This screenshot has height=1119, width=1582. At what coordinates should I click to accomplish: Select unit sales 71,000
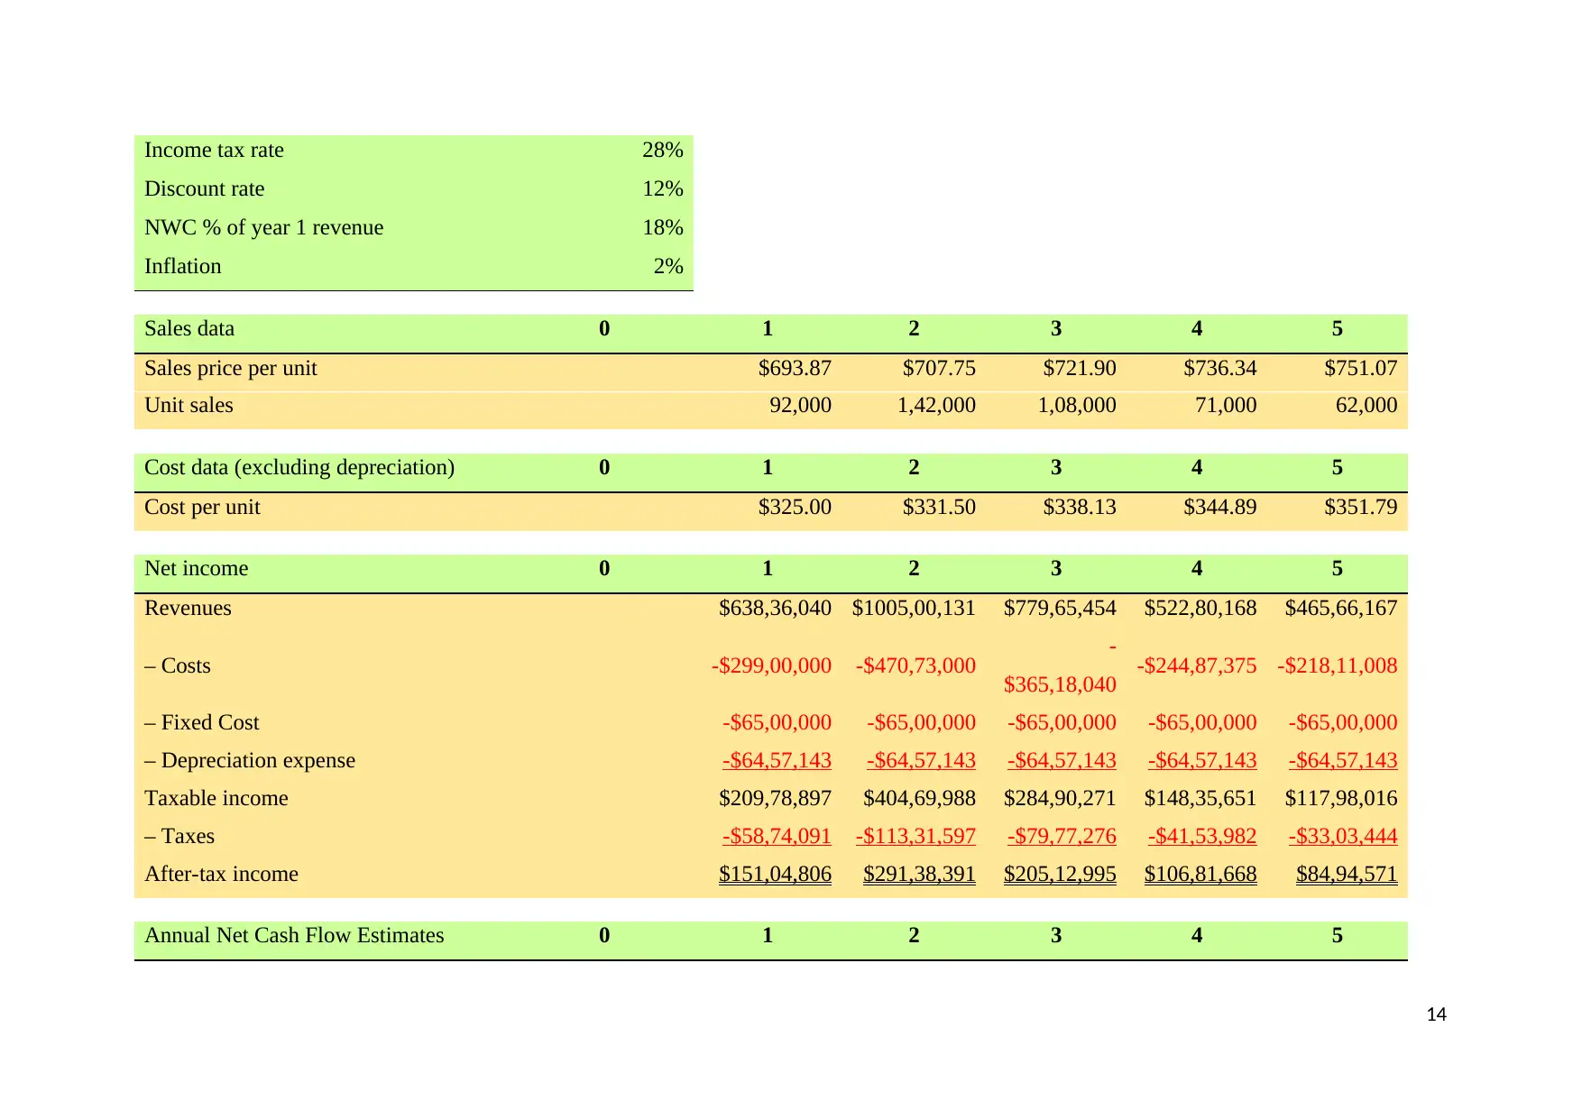click(x=1225, y=405)
